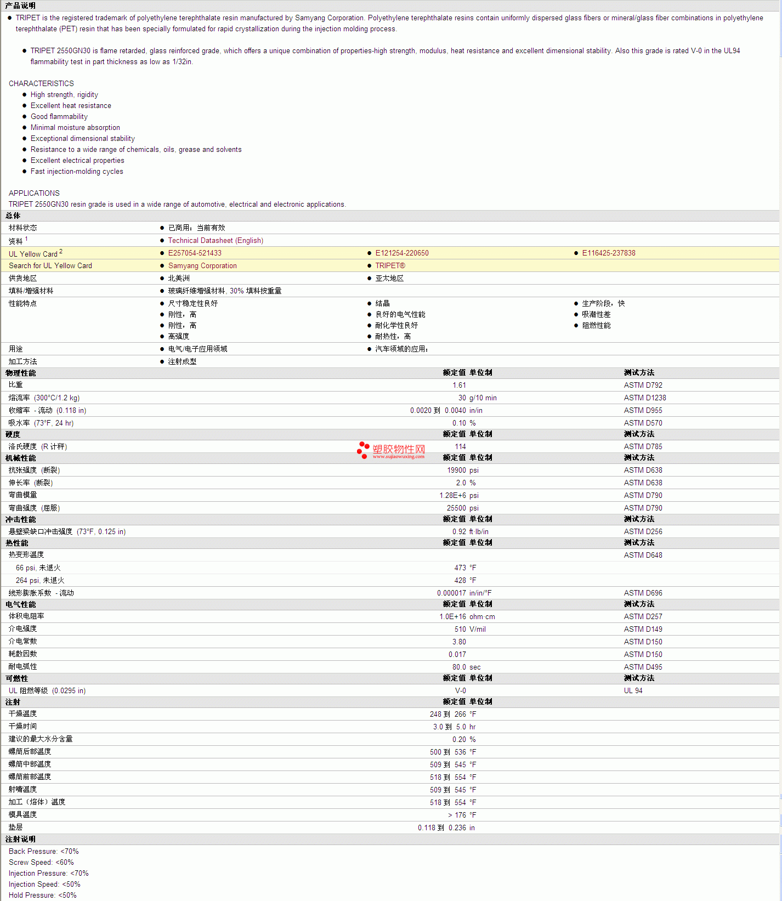782x901 pixels.
Task: Click the CHARACTERISTICS heading
Action: click(x=41, y=84)
